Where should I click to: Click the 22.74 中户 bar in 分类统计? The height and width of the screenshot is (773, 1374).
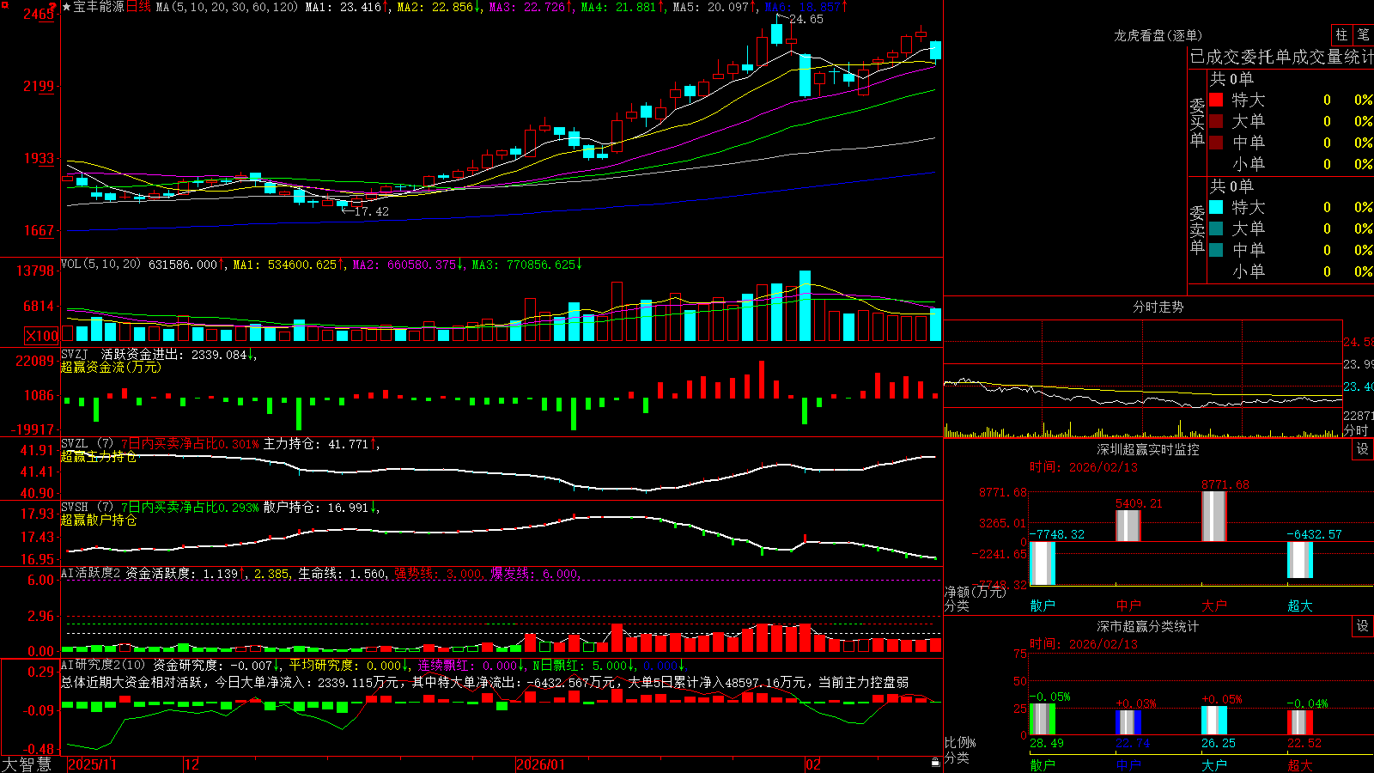coord(1128,722)
